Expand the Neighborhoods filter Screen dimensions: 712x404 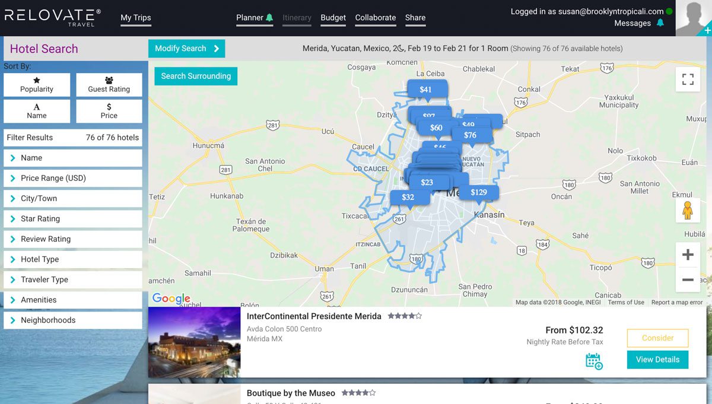click(73, 320)
